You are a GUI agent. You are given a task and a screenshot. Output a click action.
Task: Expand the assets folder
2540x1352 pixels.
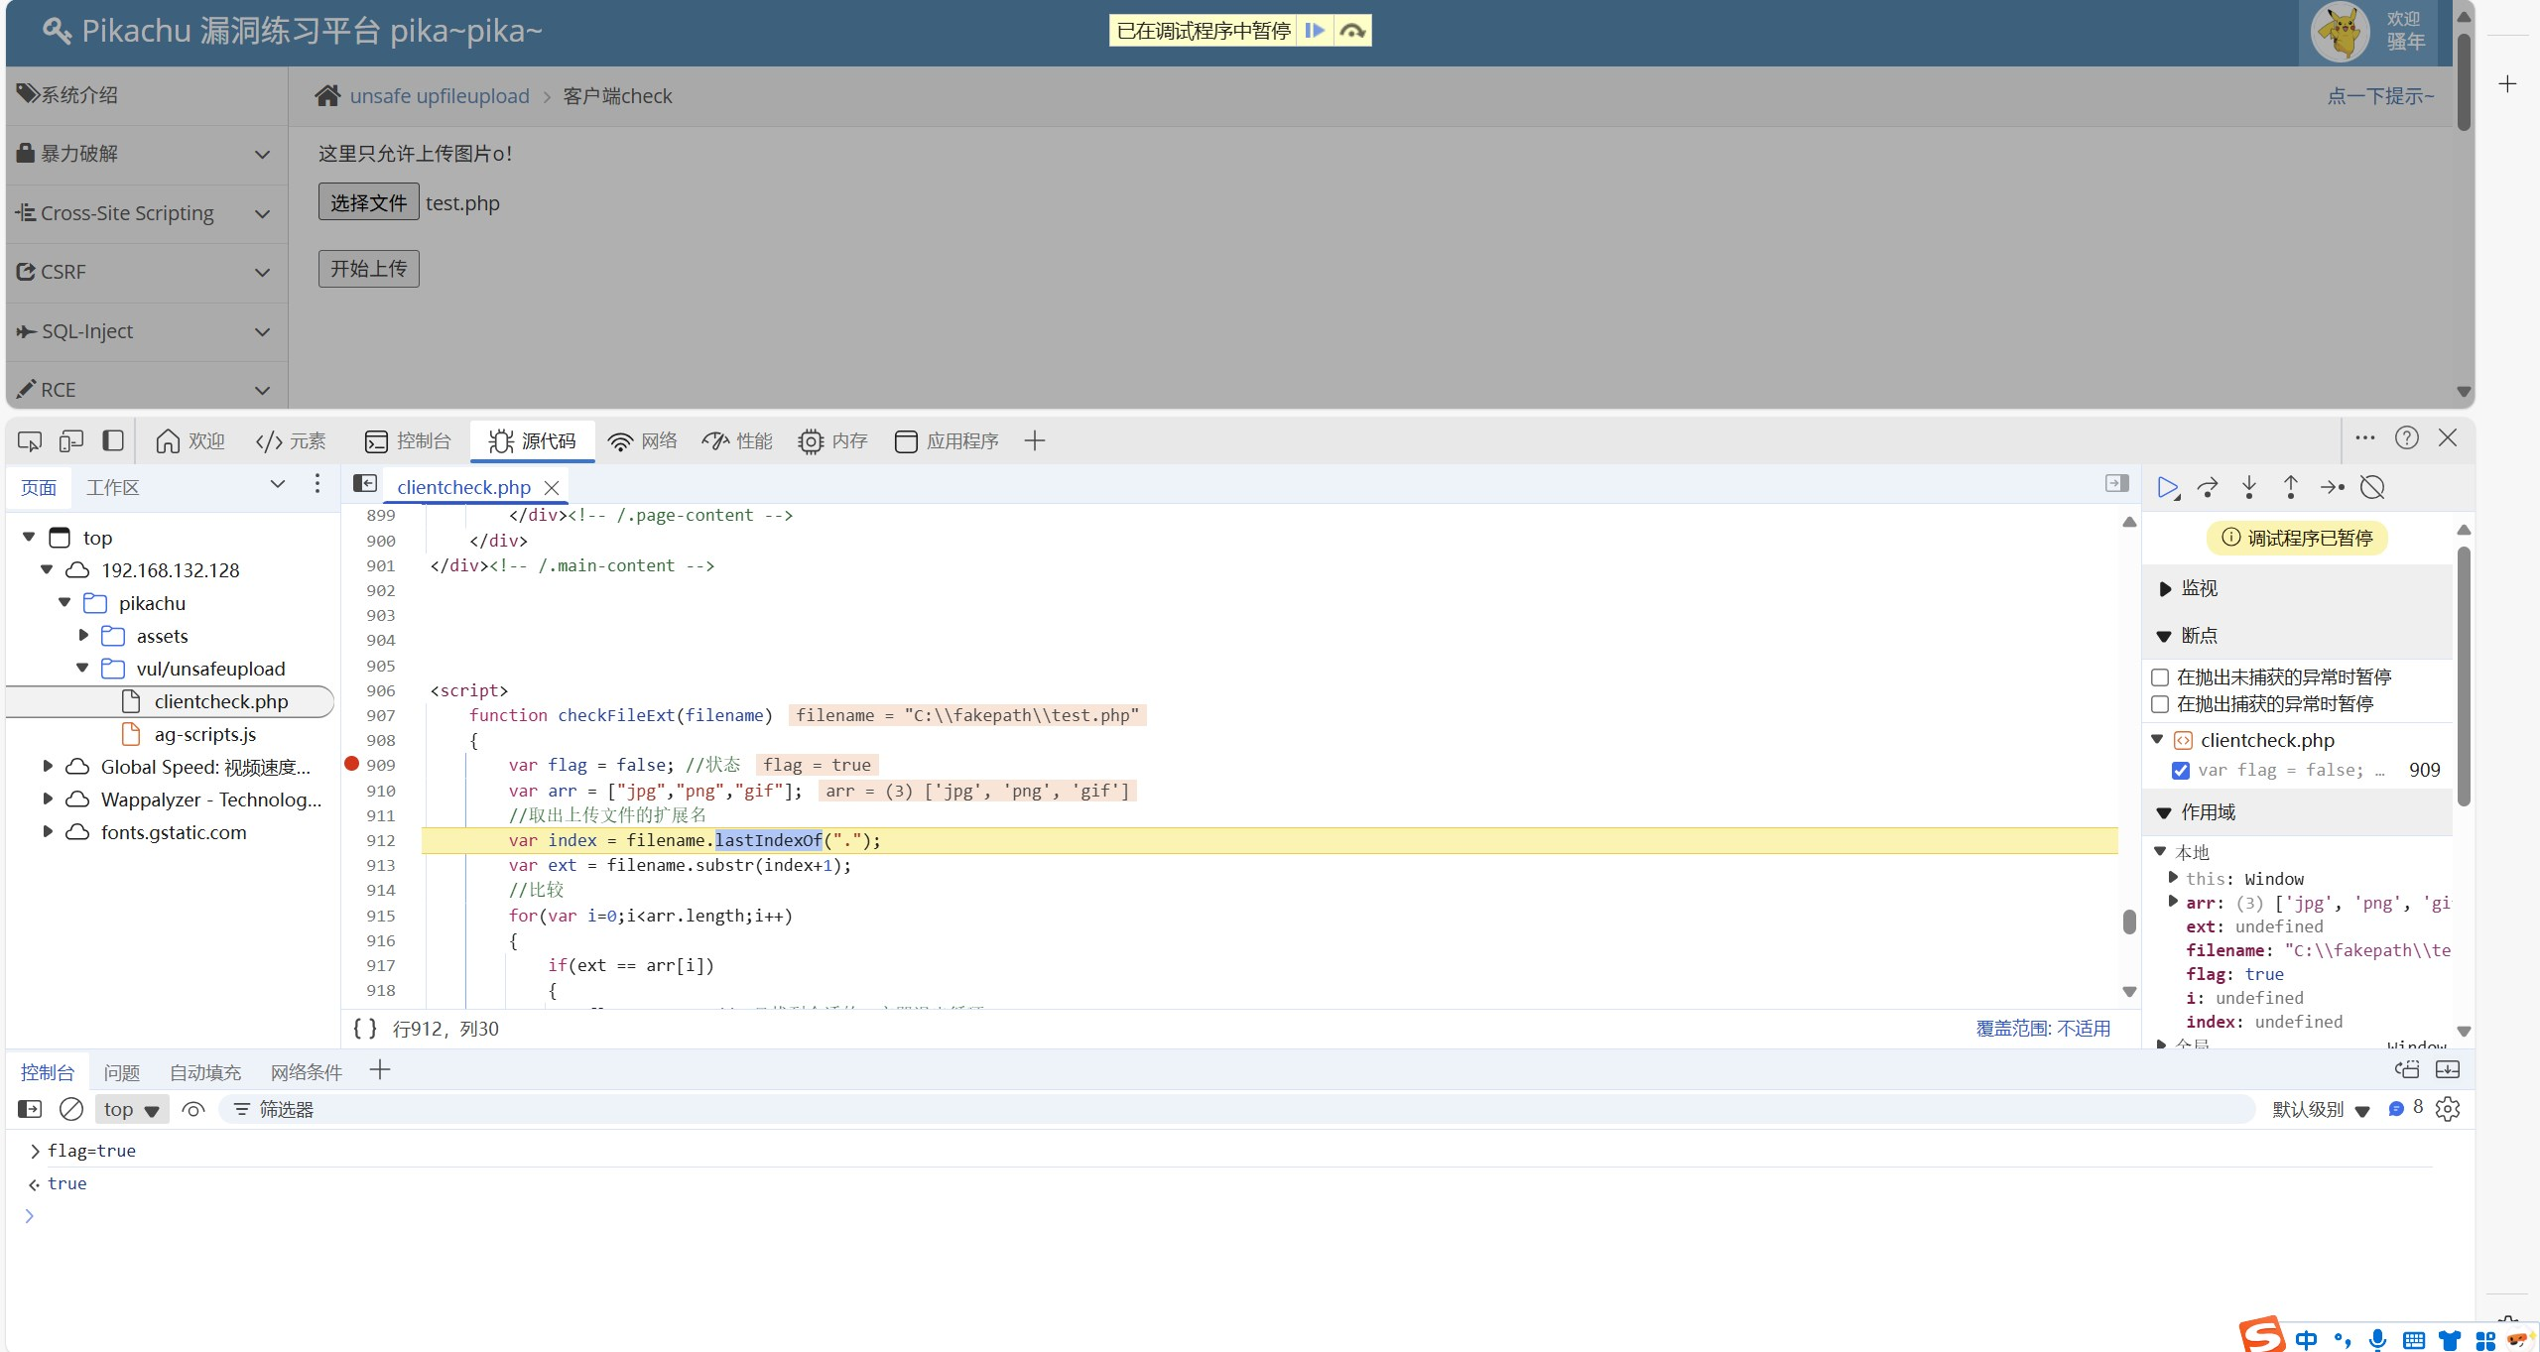pos(83,635)
